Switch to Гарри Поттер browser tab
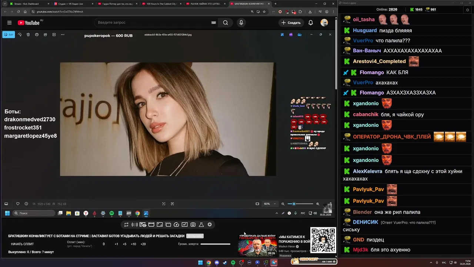474x267 pixels. click(118, 4)
